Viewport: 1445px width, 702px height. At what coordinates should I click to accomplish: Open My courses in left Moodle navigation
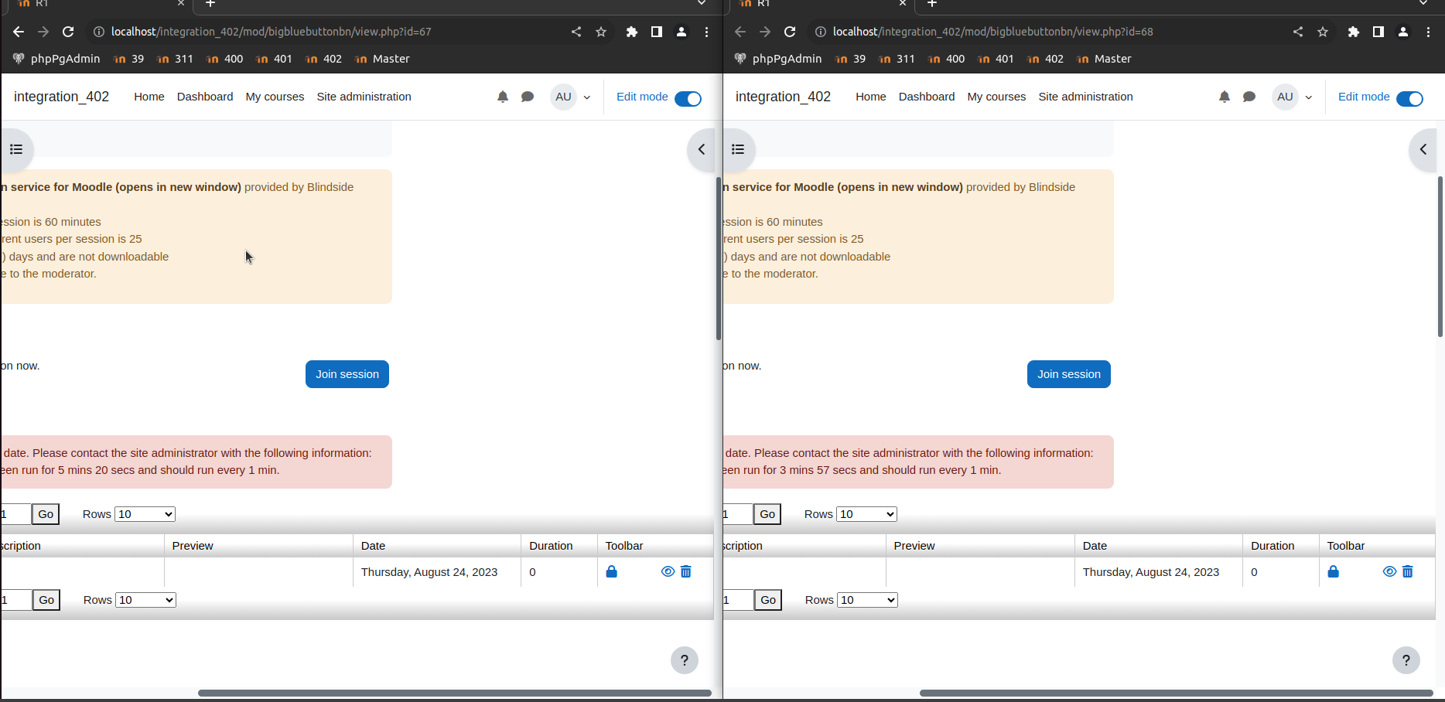click(x=275, y=97)
